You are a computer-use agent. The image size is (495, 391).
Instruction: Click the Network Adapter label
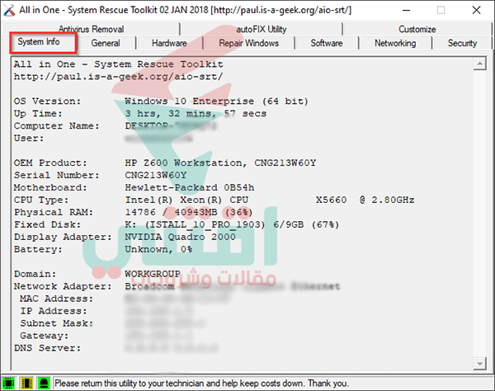click(63, 286)
